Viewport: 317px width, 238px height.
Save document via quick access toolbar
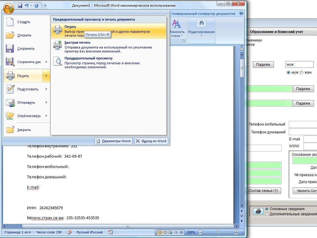20,6
